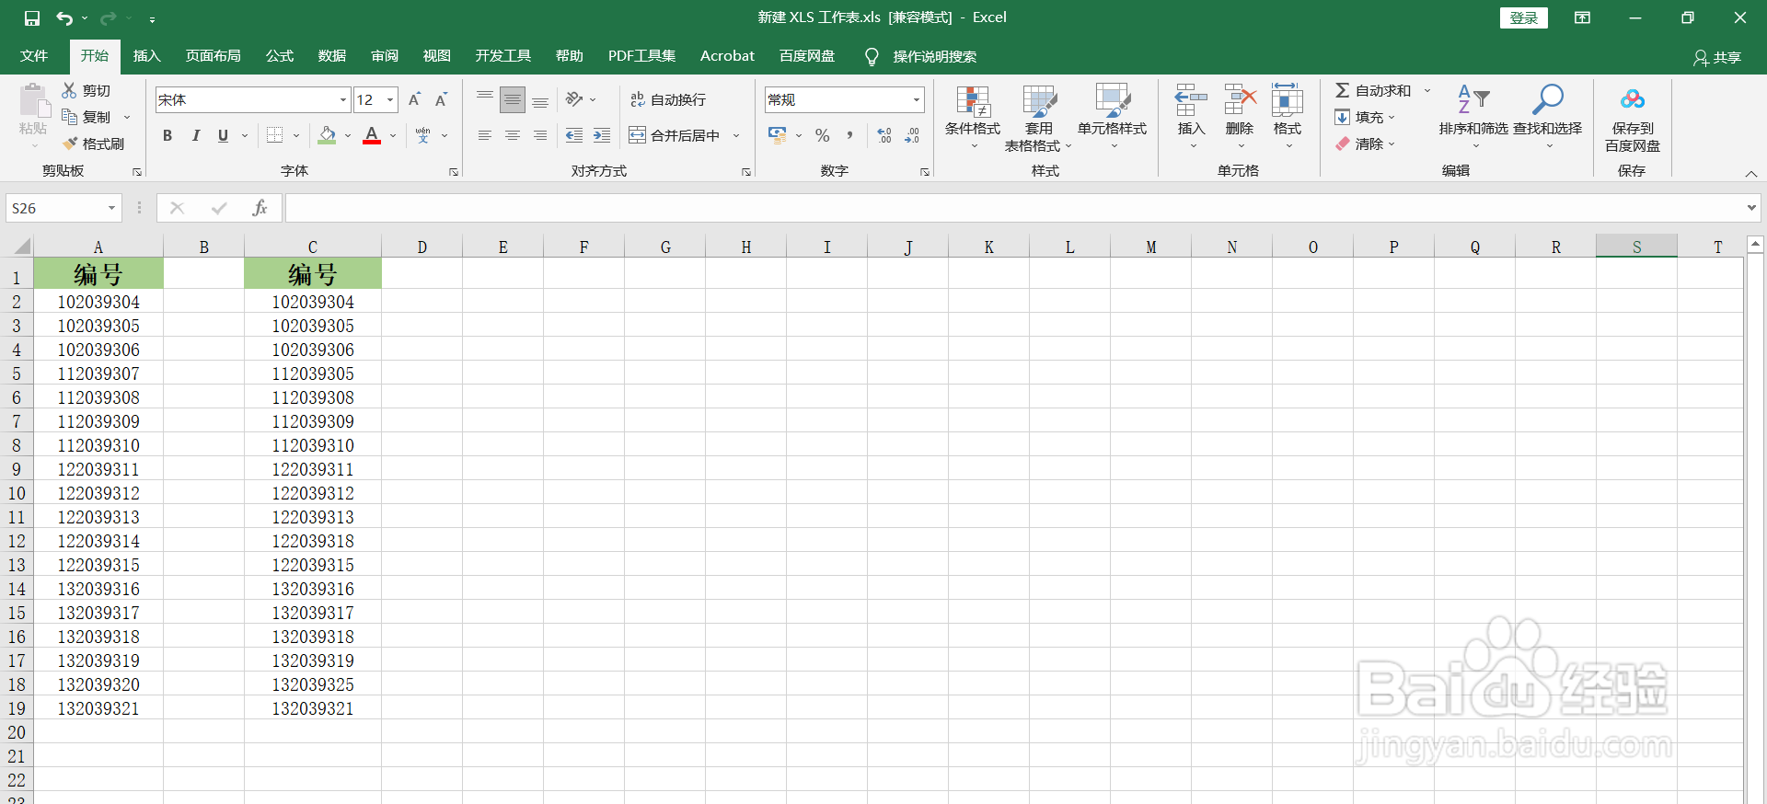Open Find and Select (查找和选择)
1767x804 pixels.
pos(1548,116)
